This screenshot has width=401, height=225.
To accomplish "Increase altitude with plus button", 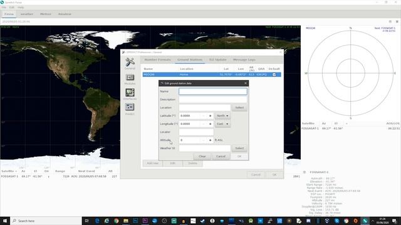I will [211, 140].
